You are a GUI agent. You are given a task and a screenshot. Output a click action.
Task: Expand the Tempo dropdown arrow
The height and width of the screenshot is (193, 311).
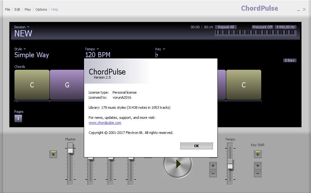pyautogui.click(x=98, y=49)
